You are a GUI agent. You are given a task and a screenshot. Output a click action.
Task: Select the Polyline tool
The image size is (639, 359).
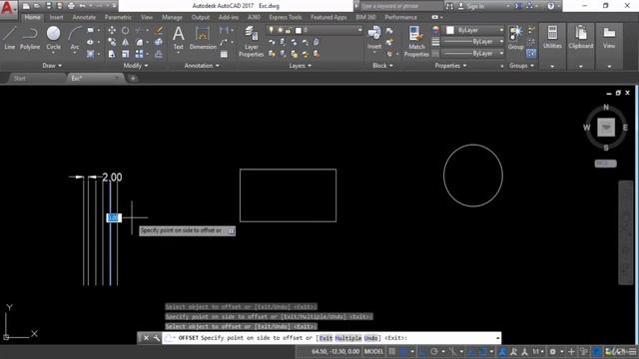point(30,38)
